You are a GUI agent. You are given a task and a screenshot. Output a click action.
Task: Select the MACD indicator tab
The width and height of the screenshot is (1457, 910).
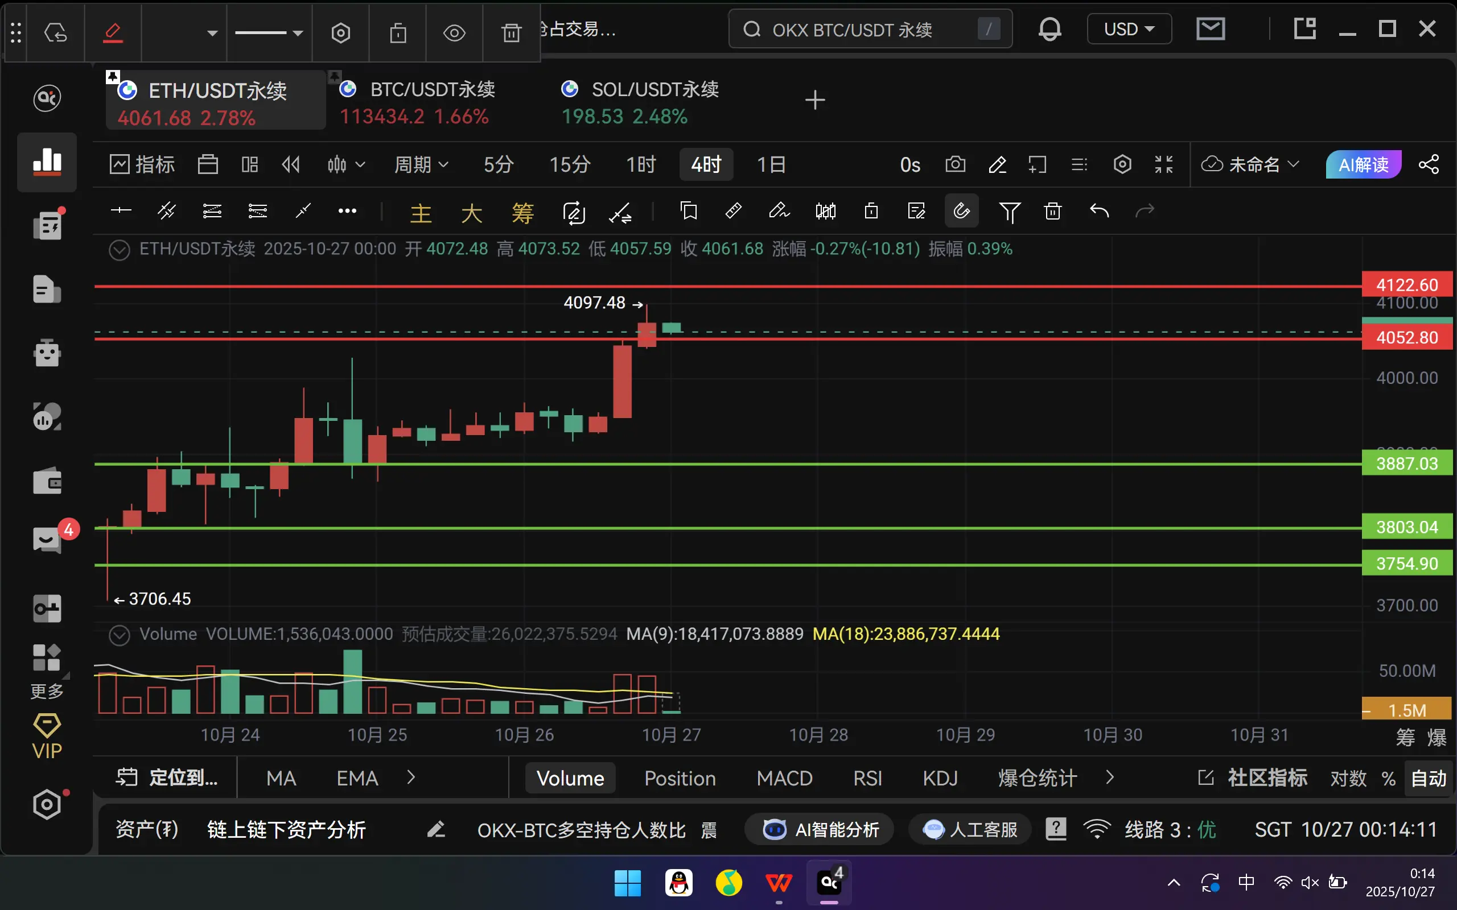784,778
